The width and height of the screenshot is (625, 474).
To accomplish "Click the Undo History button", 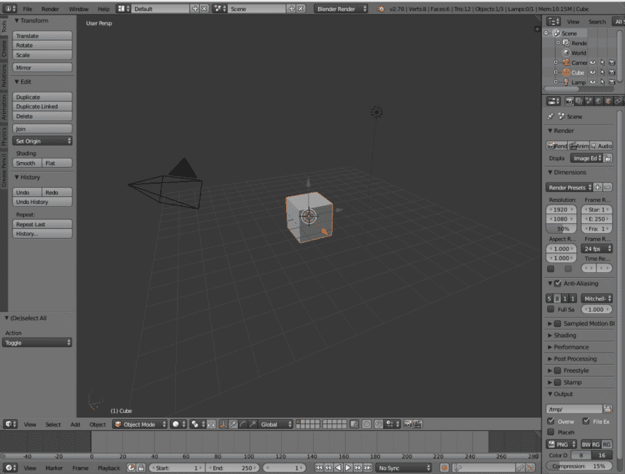I will click(x=42, y=202).
